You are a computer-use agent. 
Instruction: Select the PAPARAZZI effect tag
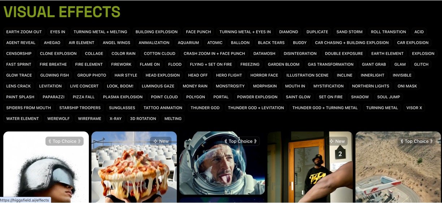pyautogui.click(x=53, y=97)
